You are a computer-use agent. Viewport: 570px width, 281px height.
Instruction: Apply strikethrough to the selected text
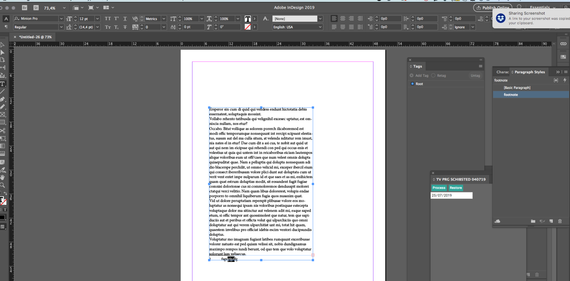[x=125, y=27]
